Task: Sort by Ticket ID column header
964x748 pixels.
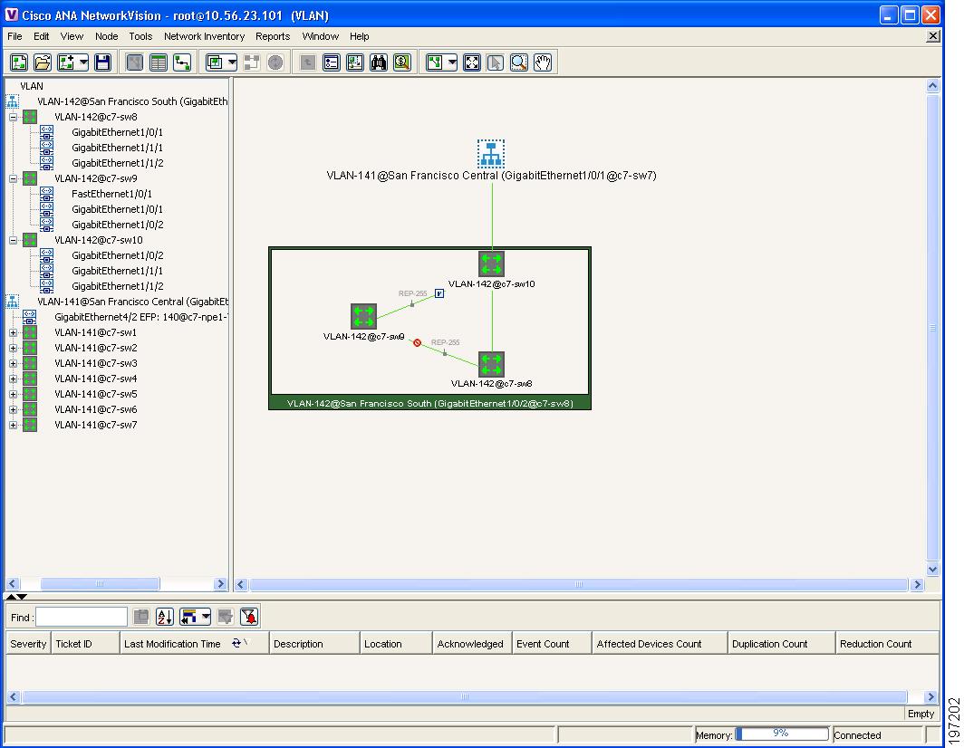Action: tap(85, 644)
